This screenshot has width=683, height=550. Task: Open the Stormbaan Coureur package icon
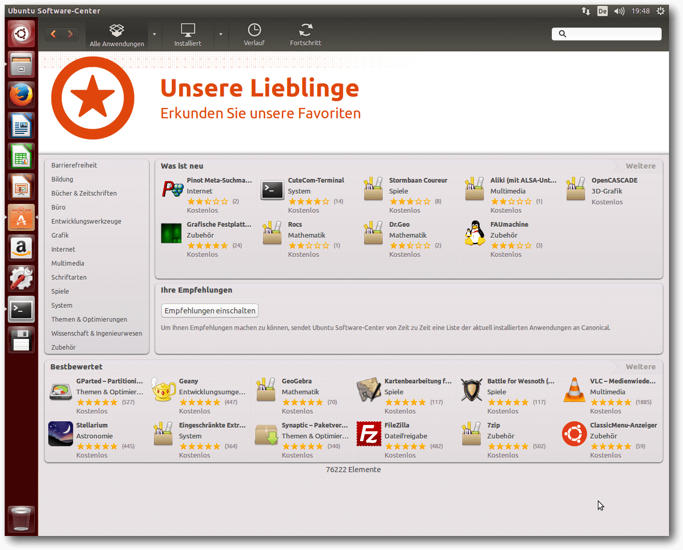click(373, 189)
